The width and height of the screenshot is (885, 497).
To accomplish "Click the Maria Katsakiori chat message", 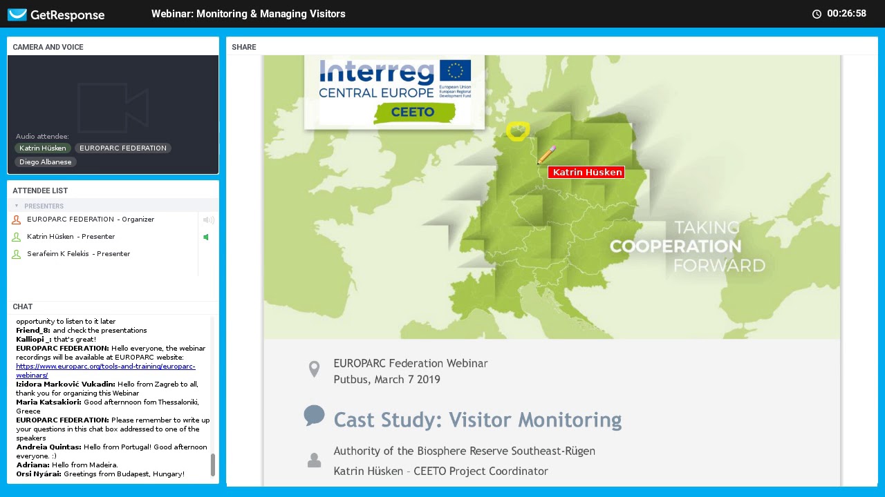I will pyautogui.click(x=107, y=407).
